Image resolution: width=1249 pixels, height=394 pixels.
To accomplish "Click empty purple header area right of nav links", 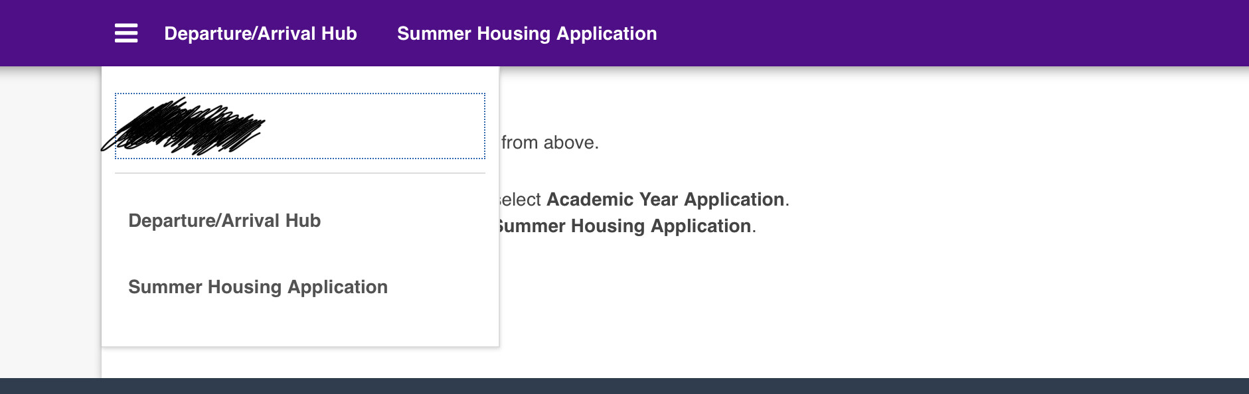I will [x=950, y=33].
